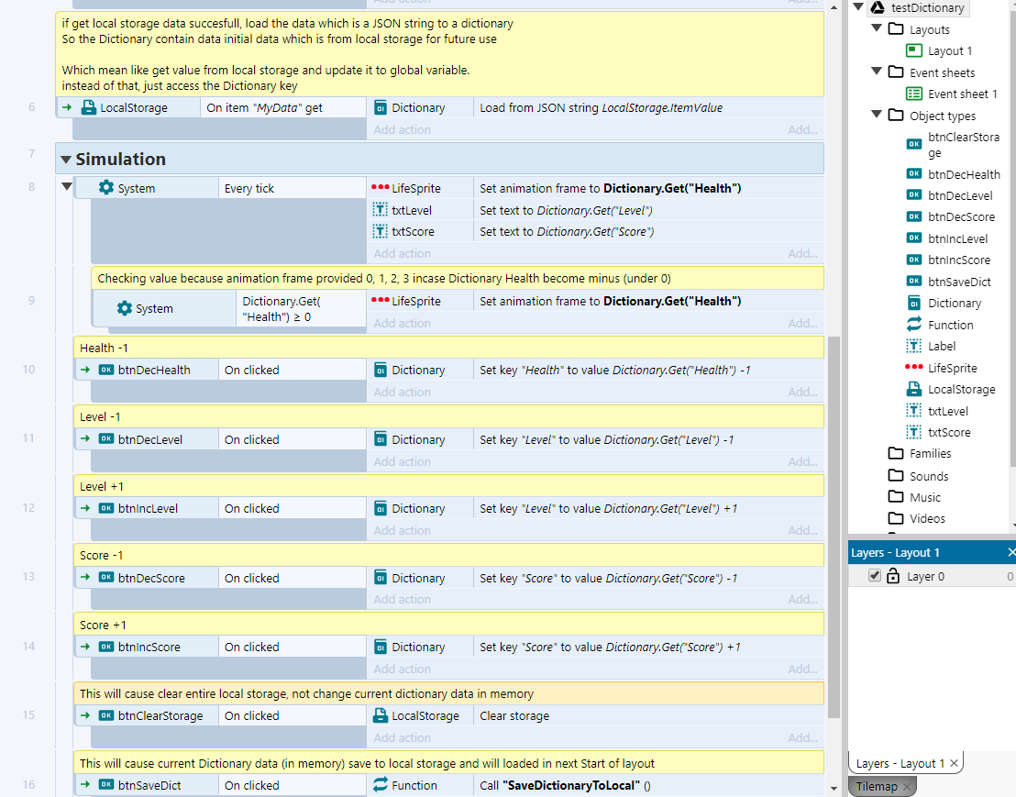Image resolution: width=1016 pixels, height=797 pixels.
Task: Open Event sheet 1 in project tree
Action: tap(962, 94)
